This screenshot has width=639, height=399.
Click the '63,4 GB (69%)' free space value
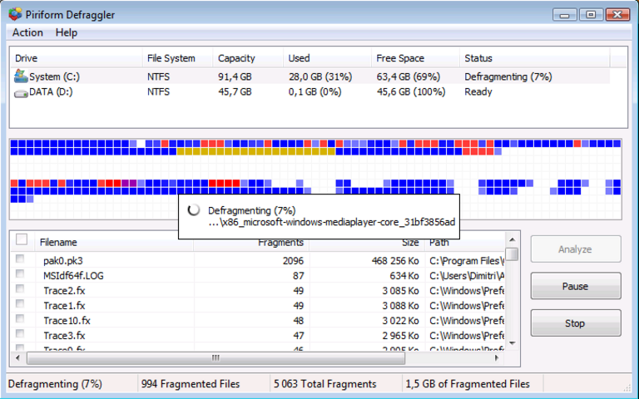point(409,77)
